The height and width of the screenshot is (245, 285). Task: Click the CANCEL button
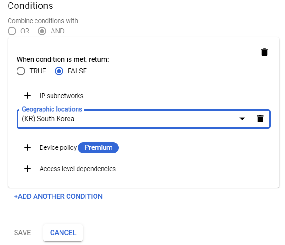click(63, 233)
